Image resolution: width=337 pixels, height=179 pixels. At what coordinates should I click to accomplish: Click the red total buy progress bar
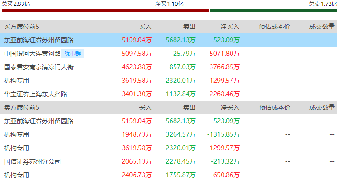pos(106,10)
